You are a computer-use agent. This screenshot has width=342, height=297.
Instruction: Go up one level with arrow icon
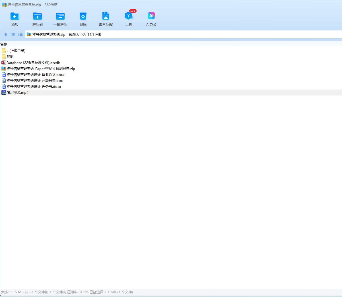click(x=6, y=34)
